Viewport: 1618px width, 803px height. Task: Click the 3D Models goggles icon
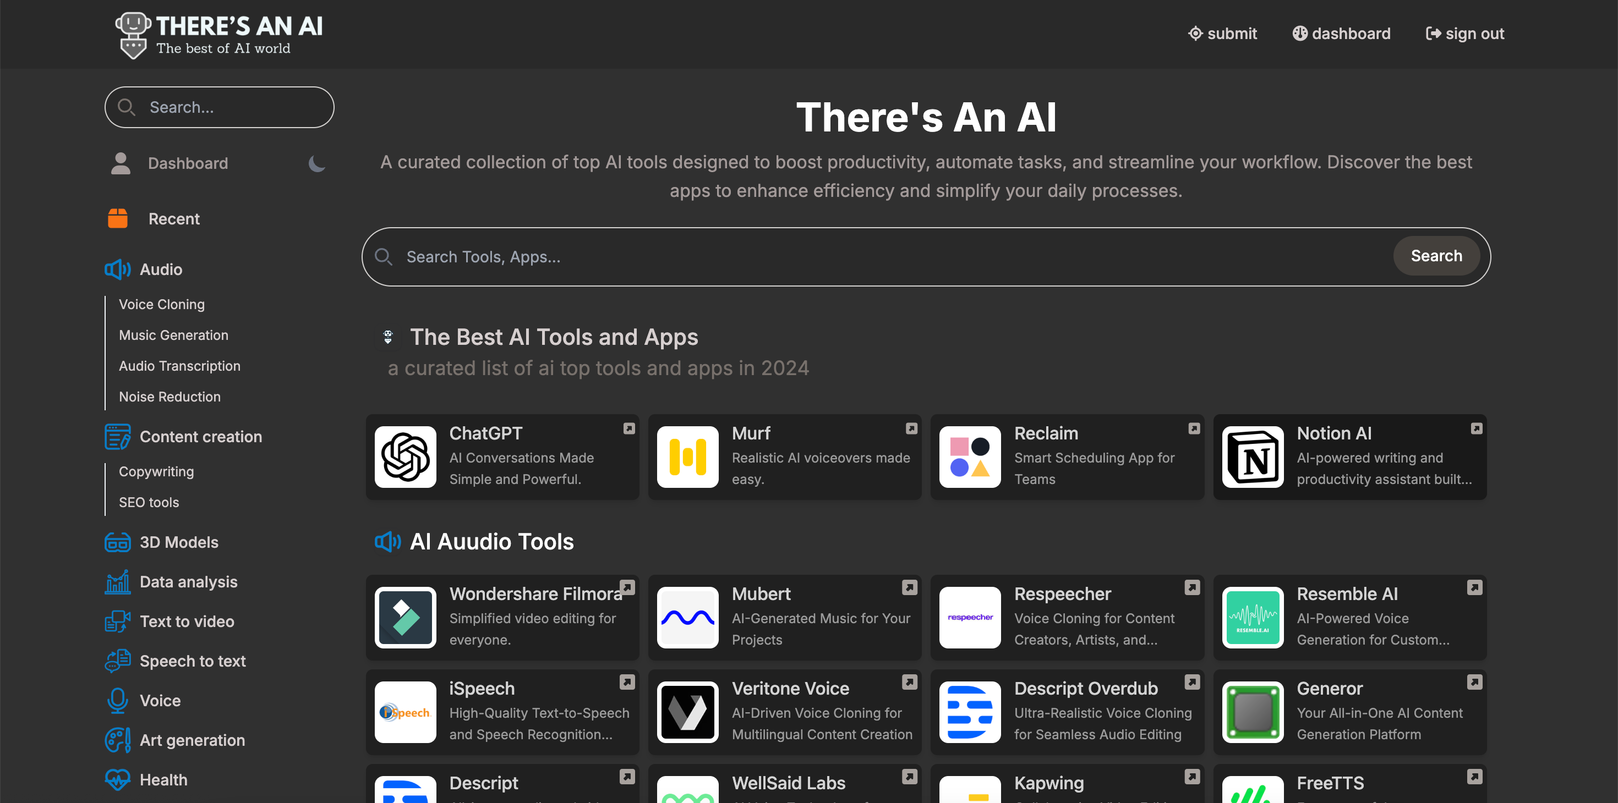[x=117, y=542]
